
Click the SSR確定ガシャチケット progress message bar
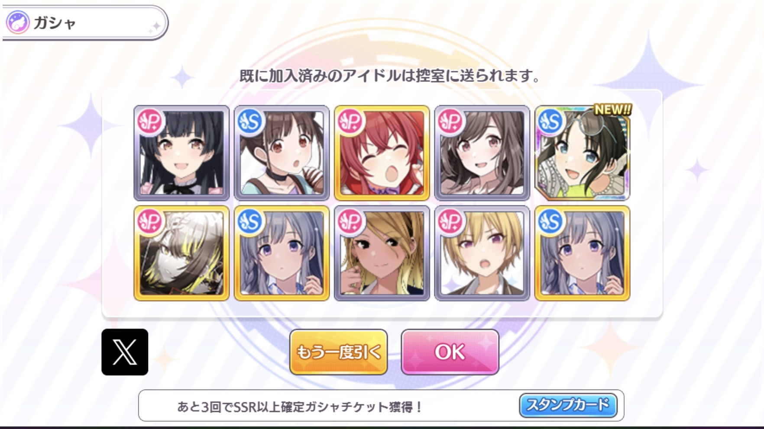point(381,406)
